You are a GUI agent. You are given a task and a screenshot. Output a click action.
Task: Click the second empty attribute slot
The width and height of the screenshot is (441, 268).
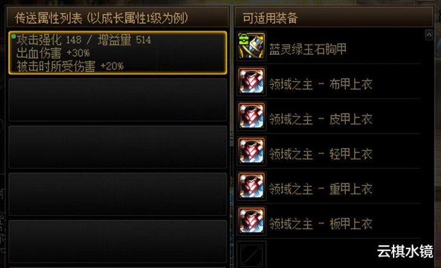(x=117, y=148)
